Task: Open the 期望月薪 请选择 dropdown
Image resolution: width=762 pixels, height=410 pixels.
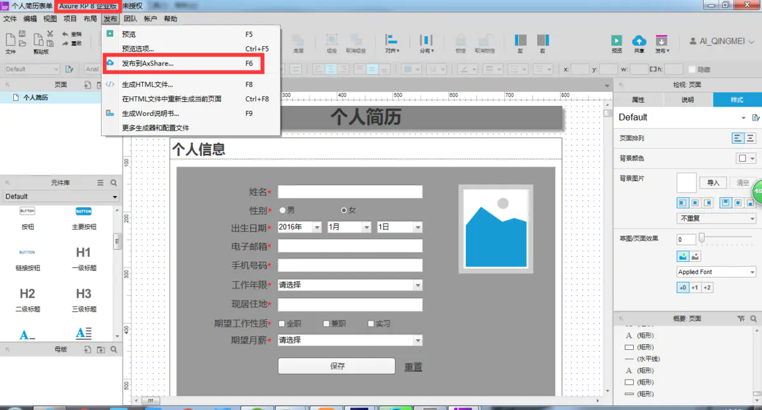Action: point(350,340)
